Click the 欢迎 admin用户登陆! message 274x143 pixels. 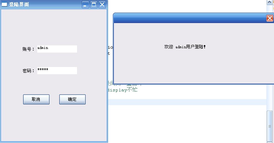(185, 47)
